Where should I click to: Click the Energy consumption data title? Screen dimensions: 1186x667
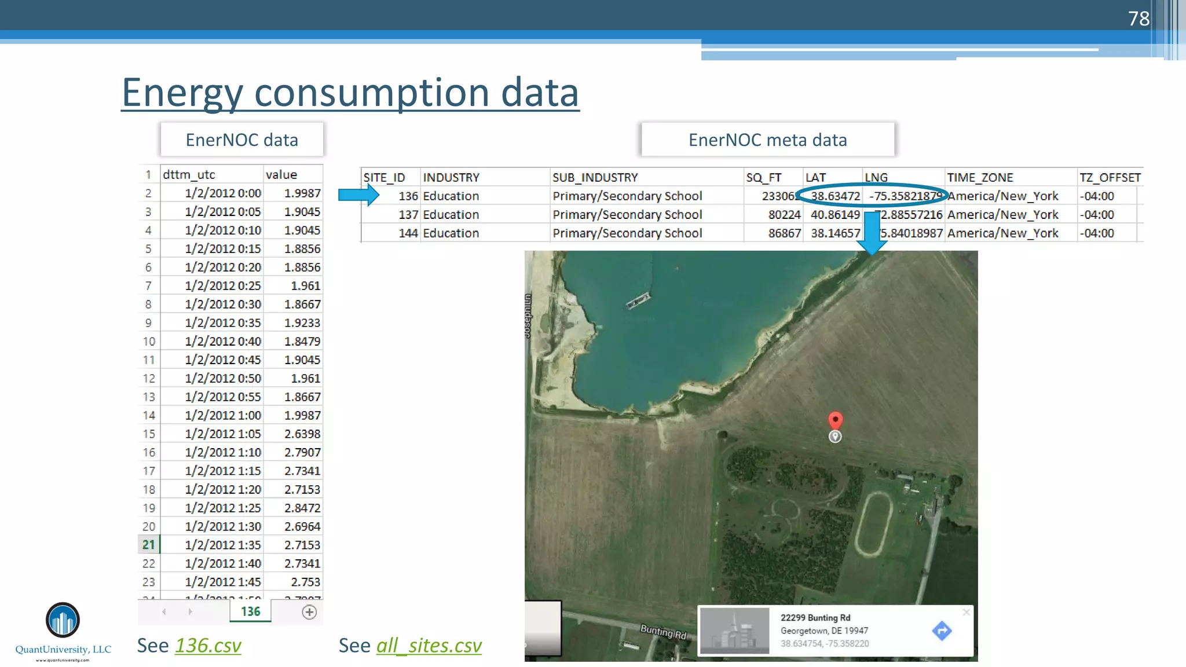(350, 93)
